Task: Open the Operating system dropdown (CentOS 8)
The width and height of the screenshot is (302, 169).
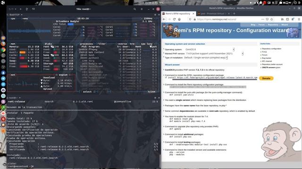Action: (210, 49)
